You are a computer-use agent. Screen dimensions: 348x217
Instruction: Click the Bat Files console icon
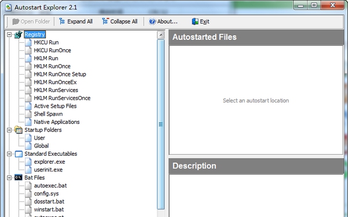(x=19, y=178)
